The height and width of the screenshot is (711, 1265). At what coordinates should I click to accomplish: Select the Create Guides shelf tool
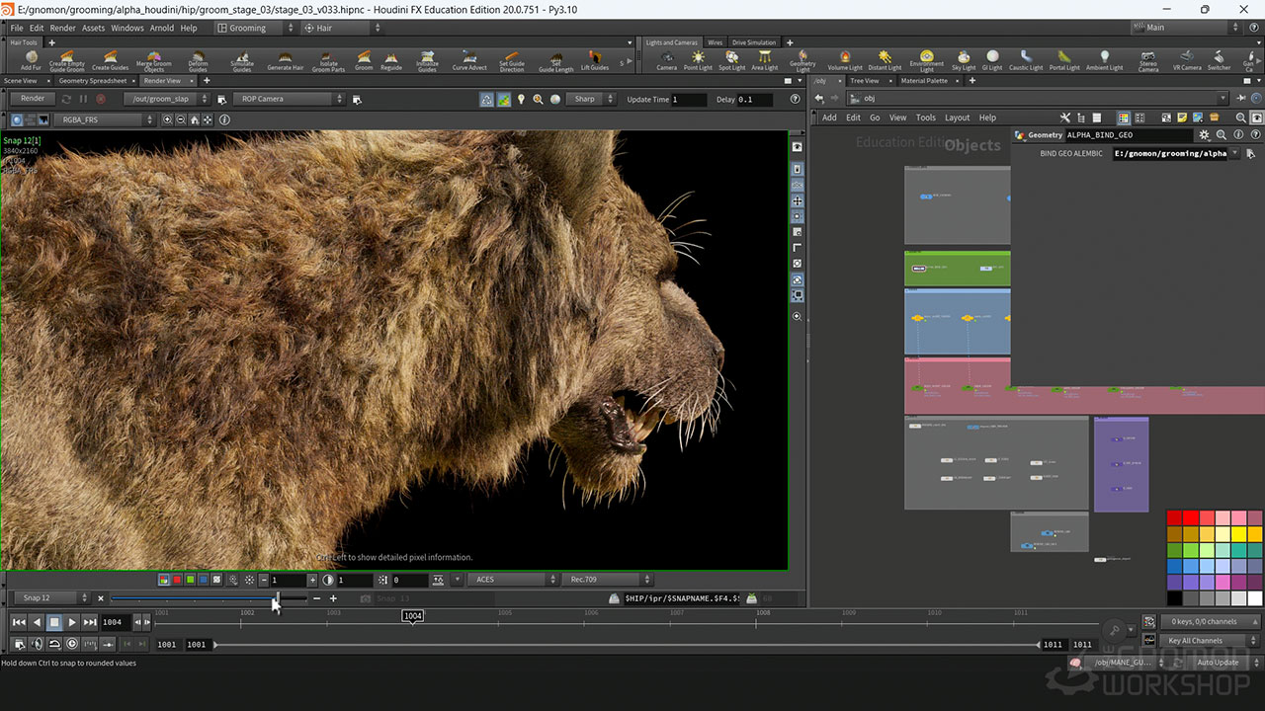(110, 60)
